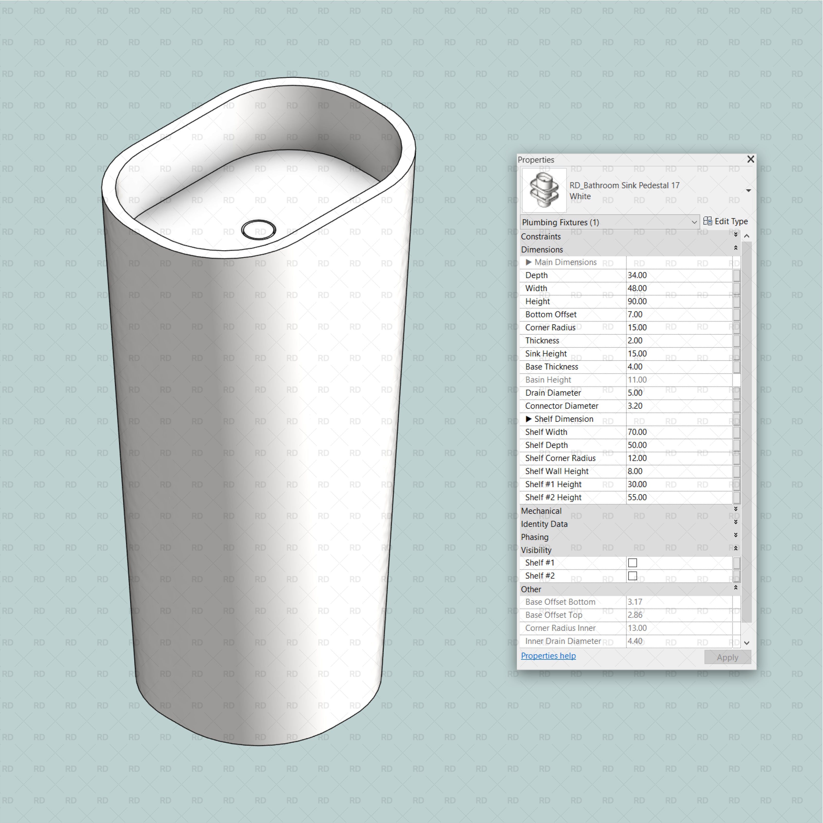Viewport: 823px width, 823px height.
Task: Click the Corner Radius value field
Action: 679,328
